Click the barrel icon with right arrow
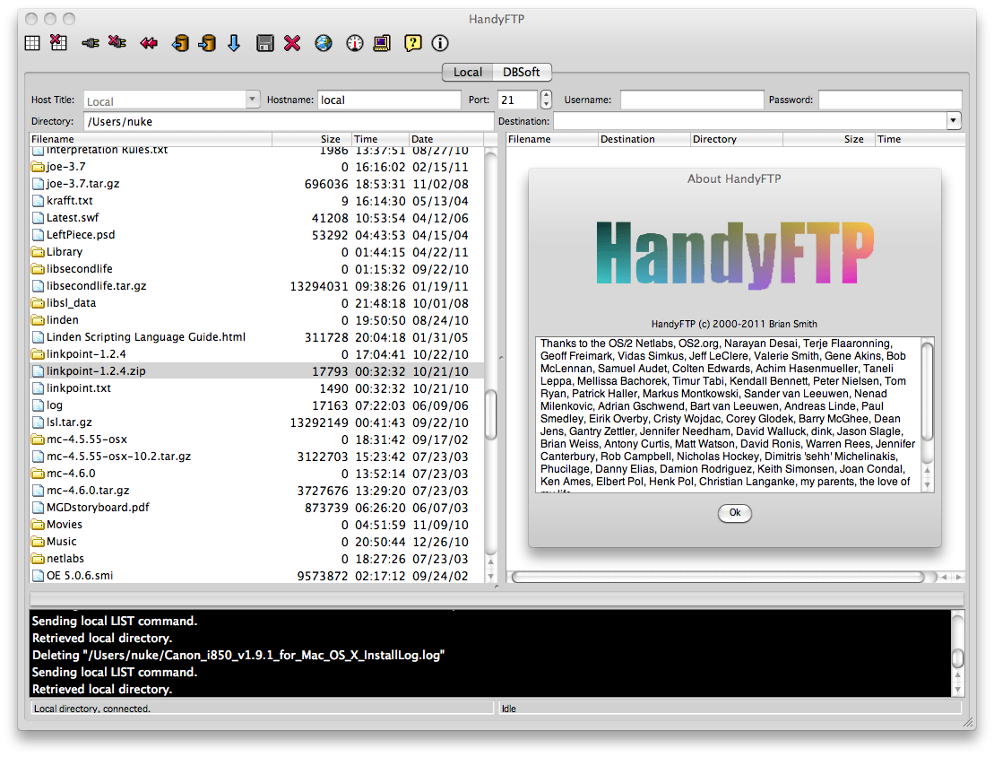Screen dimensions: 994x757 [207, 43]
